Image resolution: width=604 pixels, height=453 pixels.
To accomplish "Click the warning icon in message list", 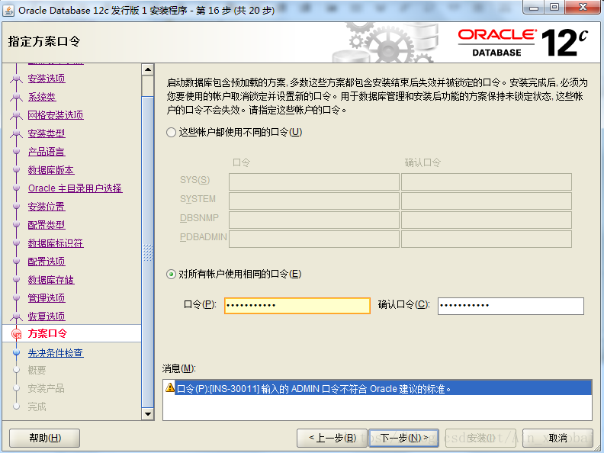I will pyautogui.click(x=170, y=387).
